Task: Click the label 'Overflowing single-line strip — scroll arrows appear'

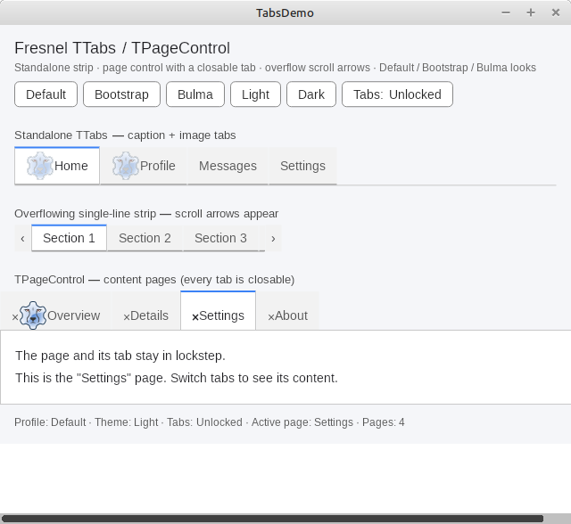Action: [x=146, y=214]
